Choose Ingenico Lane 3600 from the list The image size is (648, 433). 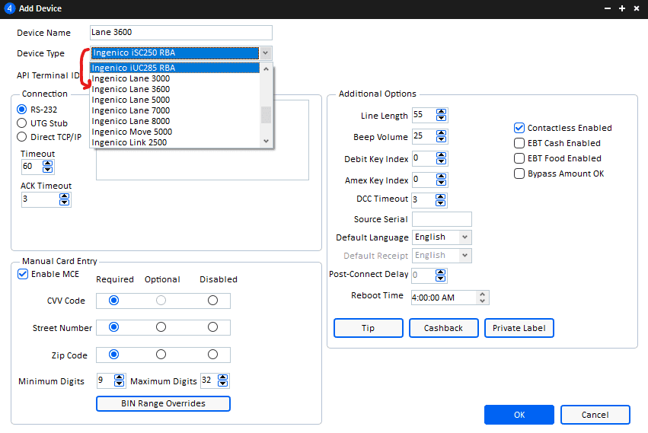click(131, 89)
